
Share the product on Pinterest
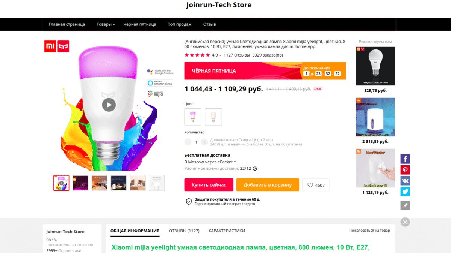[405, 170]
